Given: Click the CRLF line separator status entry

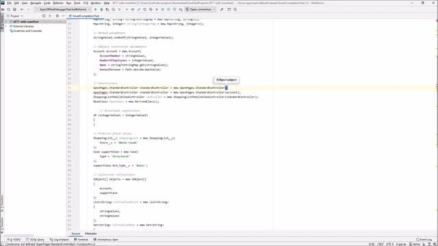Looking at the screenshot, I should [381, 244].
